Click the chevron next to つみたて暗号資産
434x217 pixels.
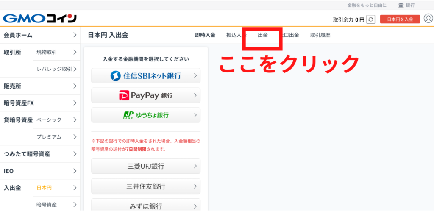[x=75, y=154]
